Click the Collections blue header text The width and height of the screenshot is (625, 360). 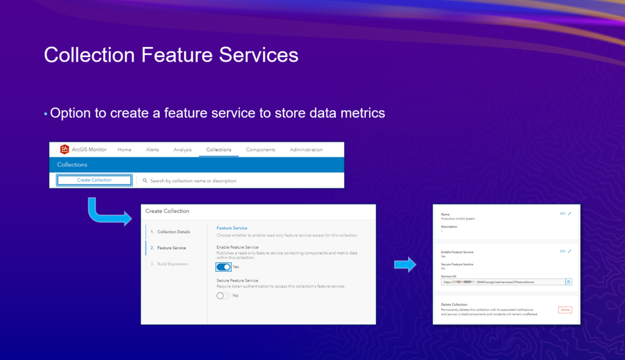pos(72,164)
